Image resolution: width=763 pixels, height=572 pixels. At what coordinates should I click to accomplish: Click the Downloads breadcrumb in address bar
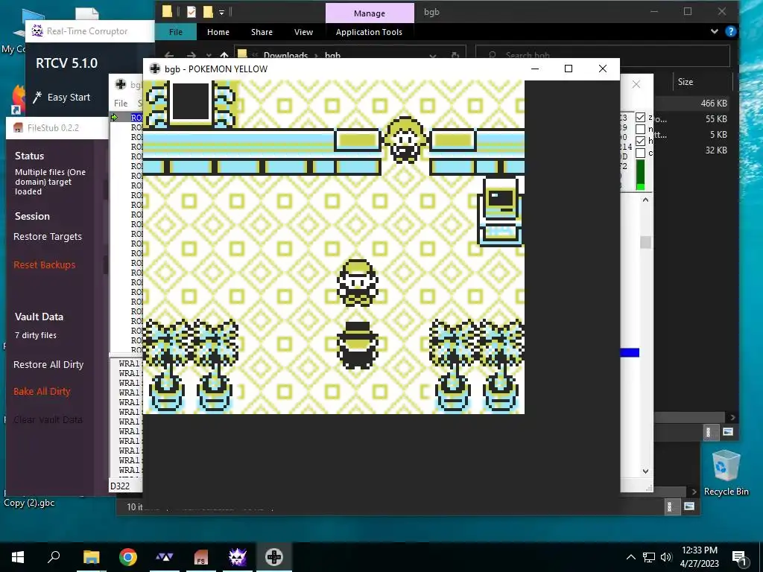point(285,55)
